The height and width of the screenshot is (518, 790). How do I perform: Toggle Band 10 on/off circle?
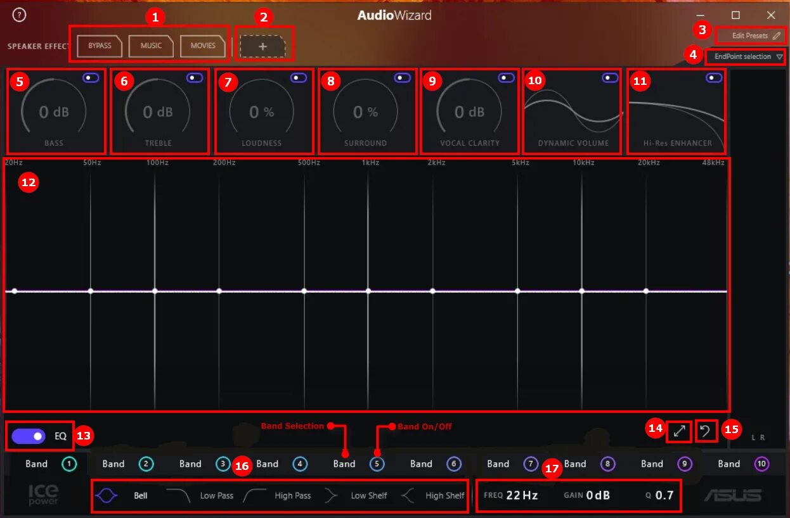pyautogui.click(x=761, y=464)
